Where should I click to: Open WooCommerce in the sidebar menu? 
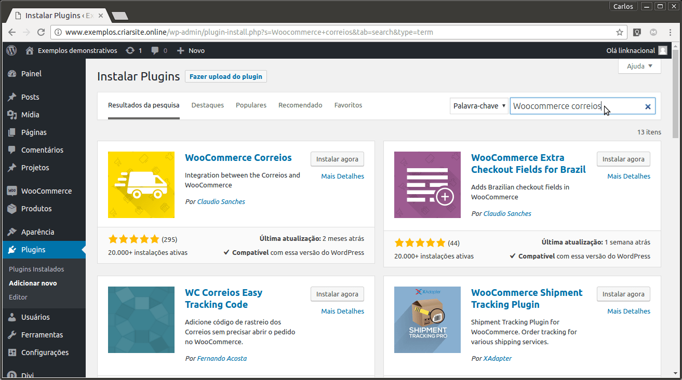[46, 191]
